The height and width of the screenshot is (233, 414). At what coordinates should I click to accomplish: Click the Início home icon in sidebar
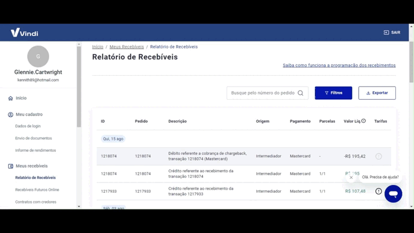point(11,98)
